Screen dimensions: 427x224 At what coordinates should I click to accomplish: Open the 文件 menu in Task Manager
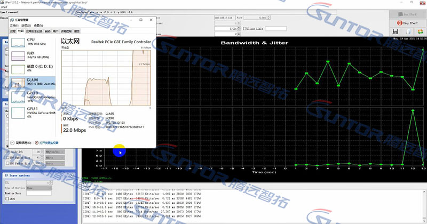coord(14,25)
